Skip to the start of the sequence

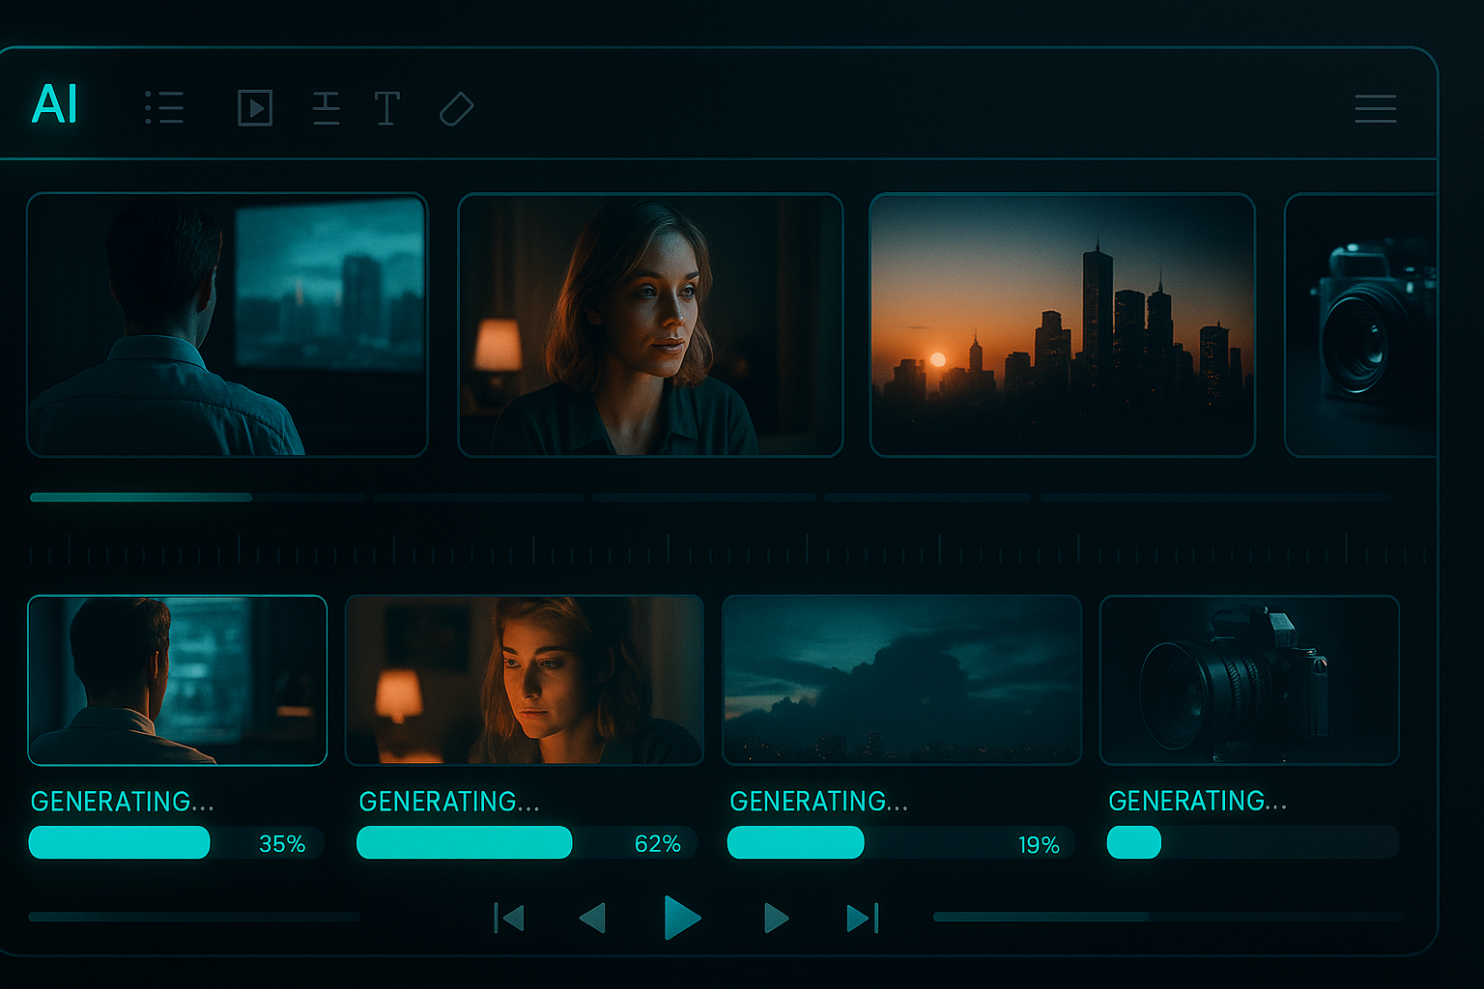pos(509,918)
